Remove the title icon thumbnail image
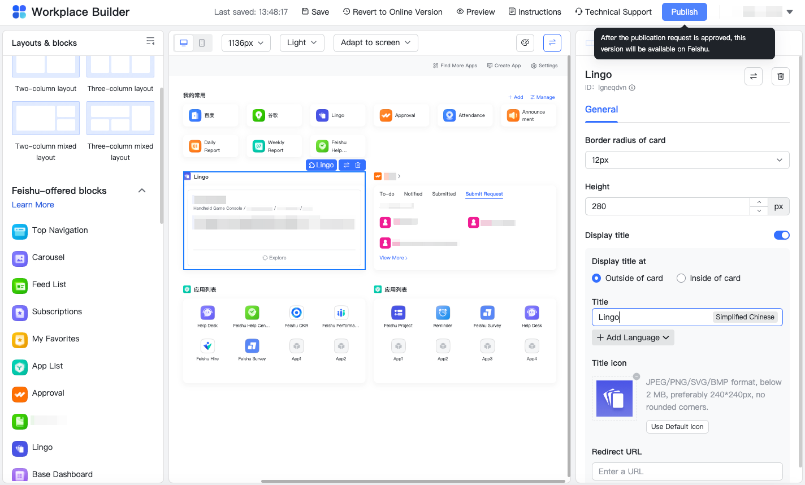This screenshot has height=485, width=805. (637, 376)
